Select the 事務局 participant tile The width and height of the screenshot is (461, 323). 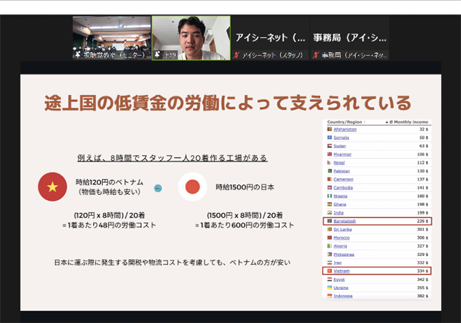350,38
